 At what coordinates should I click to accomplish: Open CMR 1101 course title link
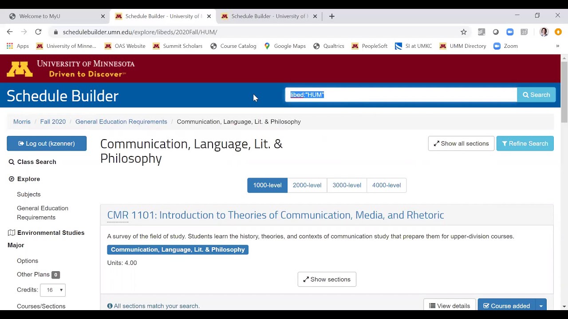[x=276, y=215]
